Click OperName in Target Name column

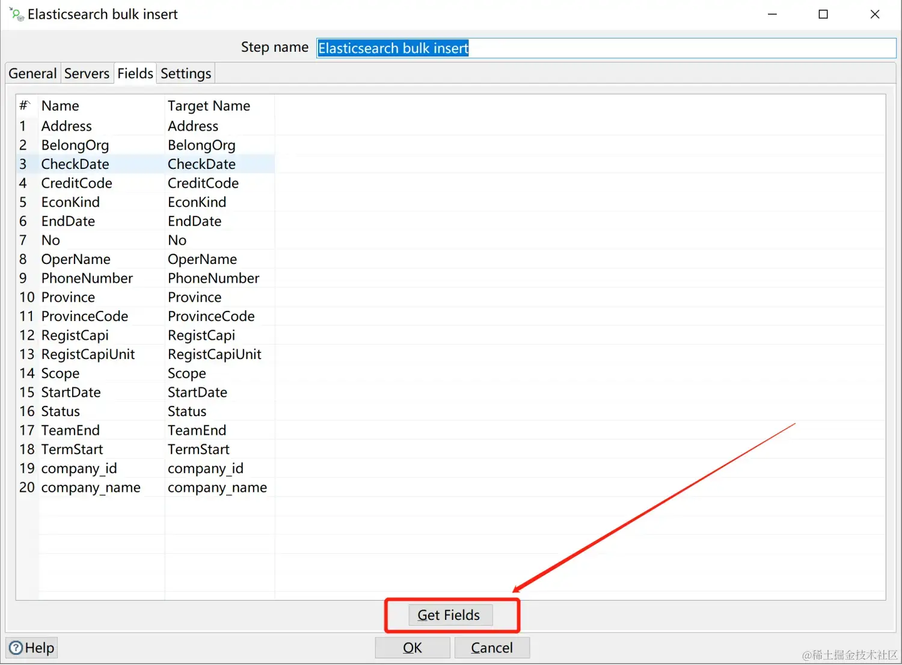219,259
